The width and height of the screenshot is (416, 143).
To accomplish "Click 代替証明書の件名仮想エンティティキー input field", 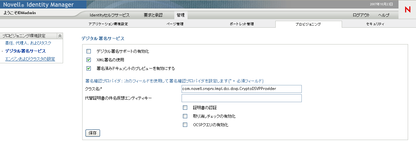I will pos(242,98).
